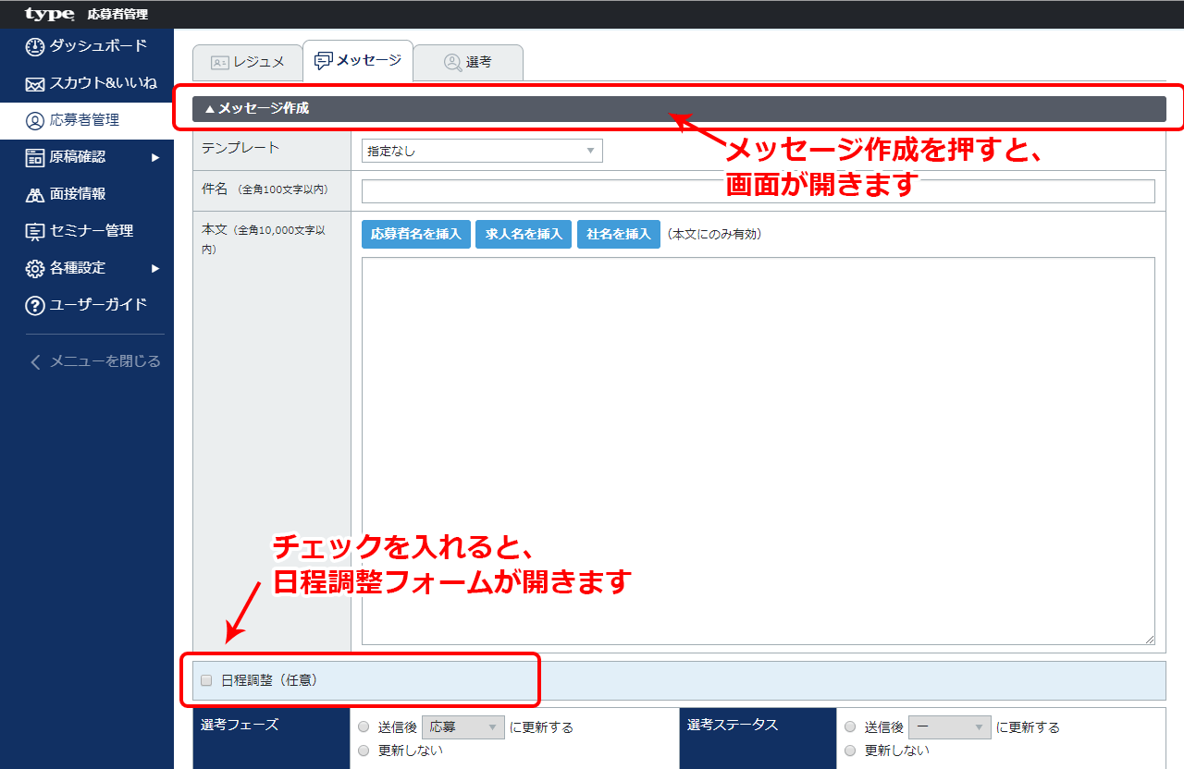Open the テンプレート dropdown showing 指定なし
This screenshot has width=1184, height=769.
click(481, 150)
